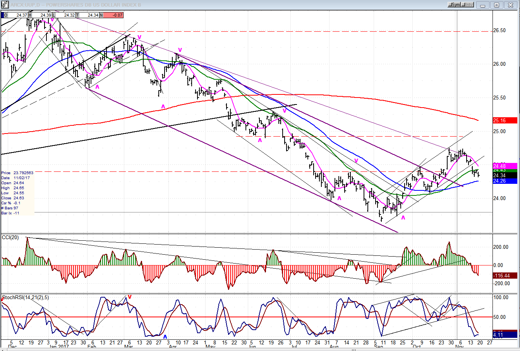The width and height of the screenshot is (520, 351).
Task: Click the blue 24.26 moving average label
Action: pyautogui.click(x=505, y=181)
